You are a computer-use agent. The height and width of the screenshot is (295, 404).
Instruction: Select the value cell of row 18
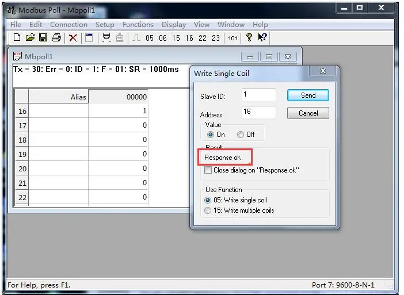click(x=118, y=140)
